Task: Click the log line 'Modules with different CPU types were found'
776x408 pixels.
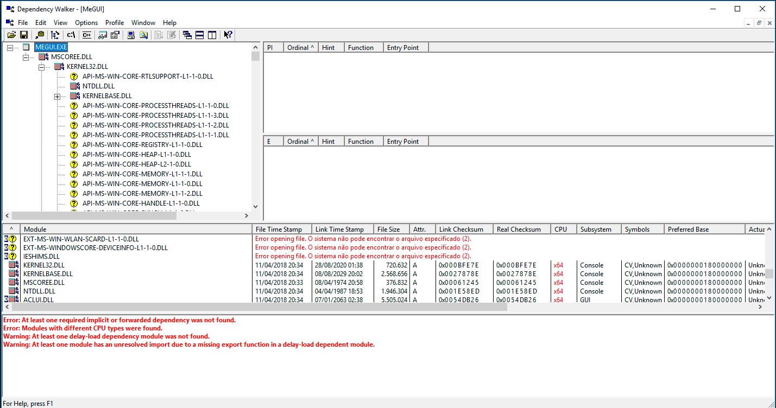Action: point(83,328)
